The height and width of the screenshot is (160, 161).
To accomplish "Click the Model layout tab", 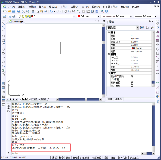I will [25, 99].
